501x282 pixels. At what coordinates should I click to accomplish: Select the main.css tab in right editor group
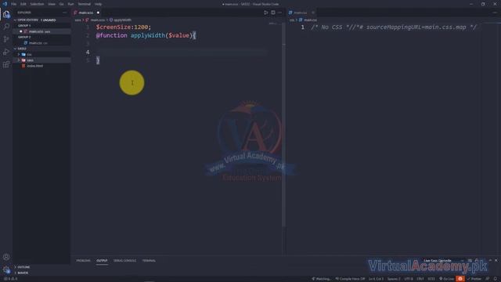tap(300, 13)
